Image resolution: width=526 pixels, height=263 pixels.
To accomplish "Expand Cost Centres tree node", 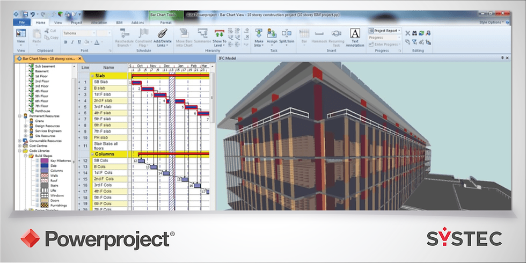I will [x=20, y=146].
